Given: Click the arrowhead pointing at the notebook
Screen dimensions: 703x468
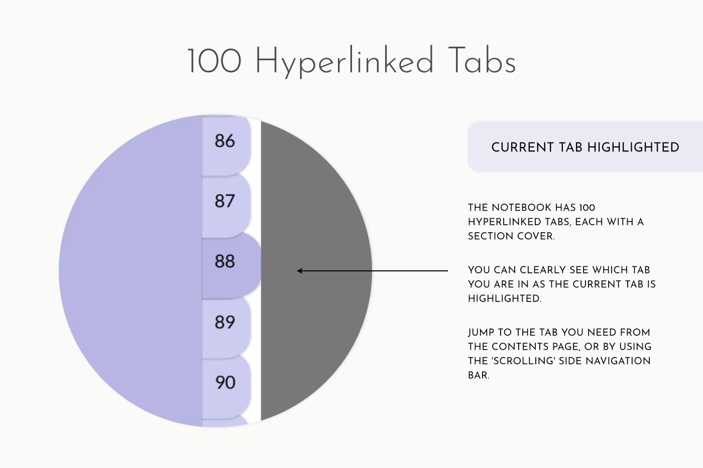Looking at the screenshot, I should 299,271.
